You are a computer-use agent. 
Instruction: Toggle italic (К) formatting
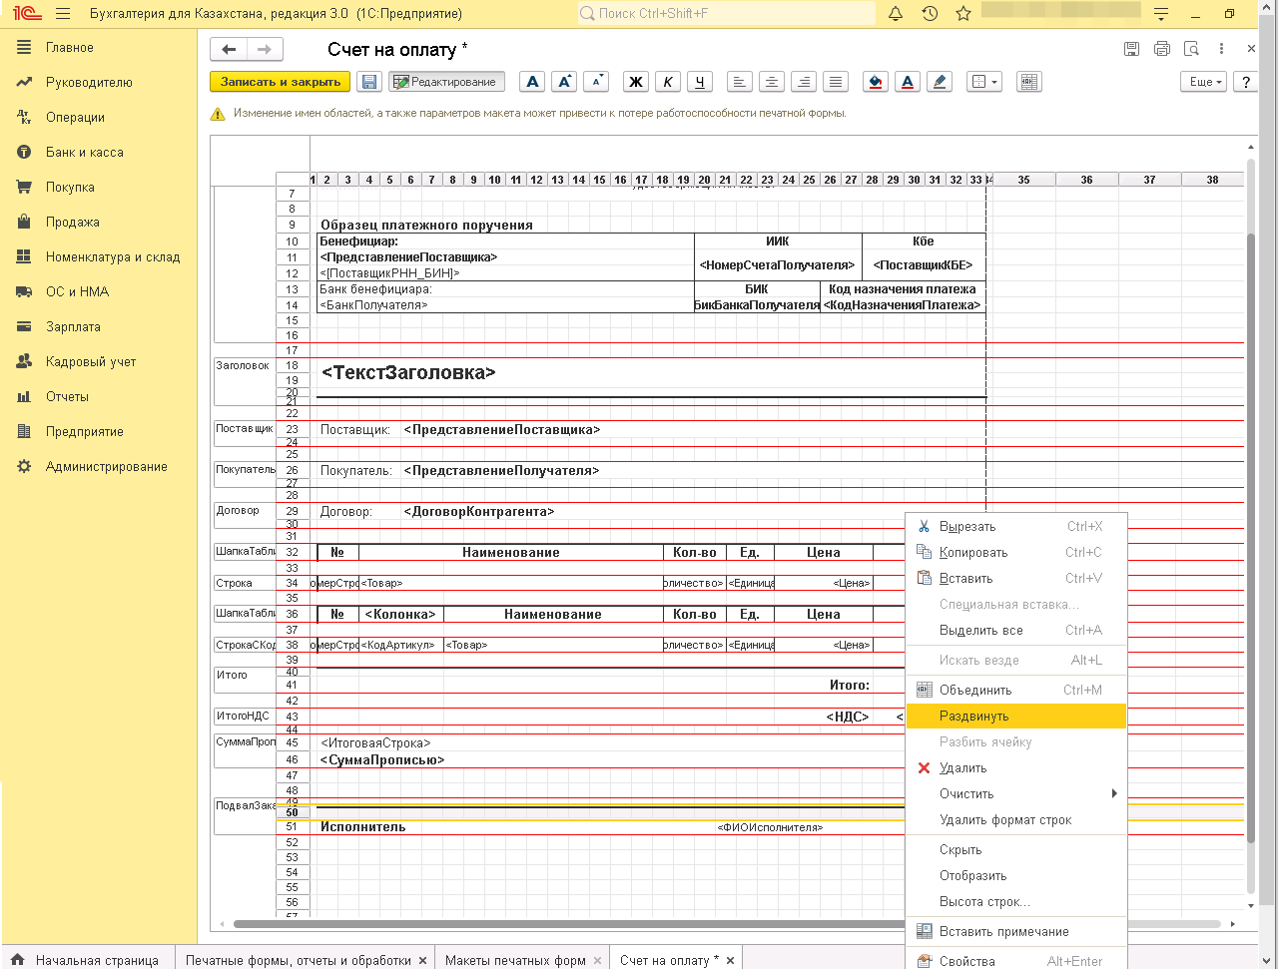[668, 82]
